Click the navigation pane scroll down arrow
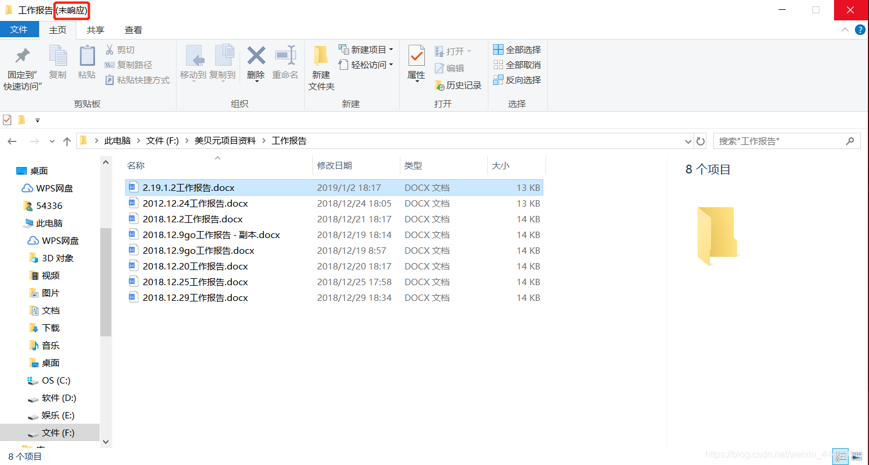The image size is (869, 465). (x=105, y=442)
